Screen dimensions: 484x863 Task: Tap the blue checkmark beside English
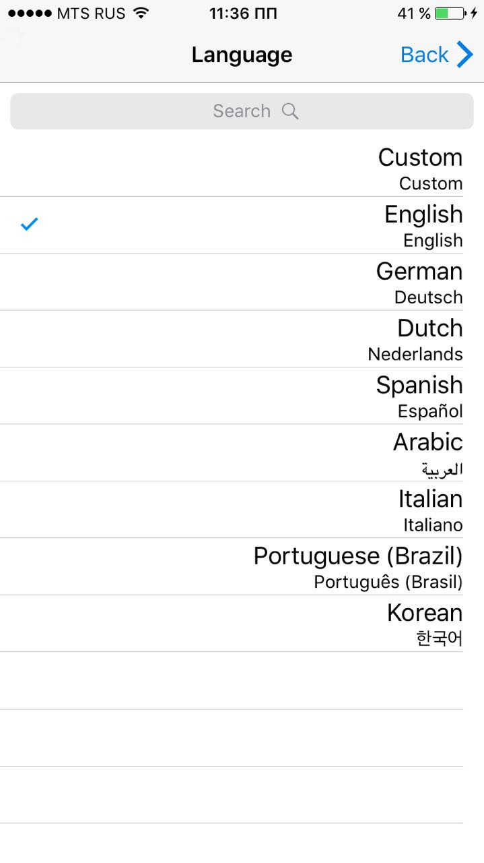(29, 225)
